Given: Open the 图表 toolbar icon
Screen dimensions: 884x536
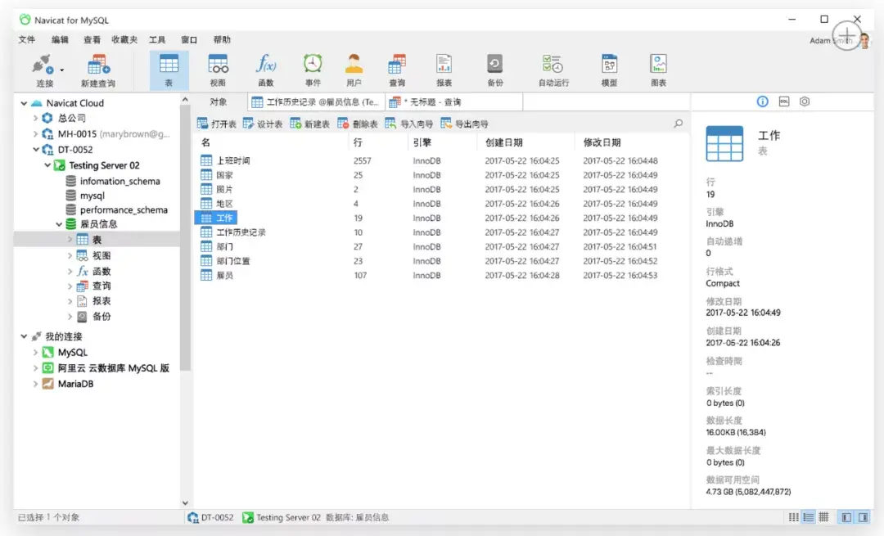Looking at the screenshot, I should pos(658,70).
